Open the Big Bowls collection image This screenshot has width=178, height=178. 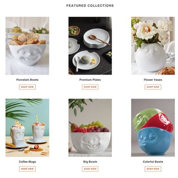(x=90, y=128)
